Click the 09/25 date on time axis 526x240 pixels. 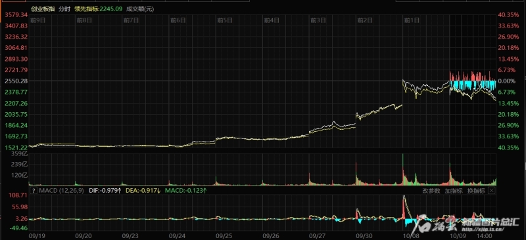point(223,235)
